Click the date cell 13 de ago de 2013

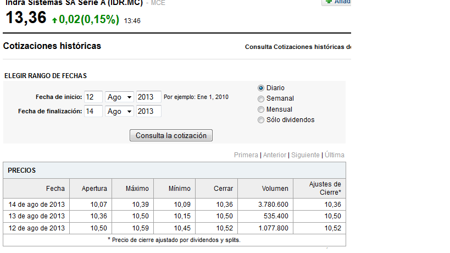[x=36, y=216]
